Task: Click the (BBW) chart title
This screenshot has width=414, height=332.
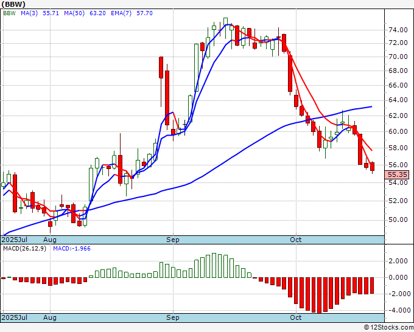Action: 13,4
